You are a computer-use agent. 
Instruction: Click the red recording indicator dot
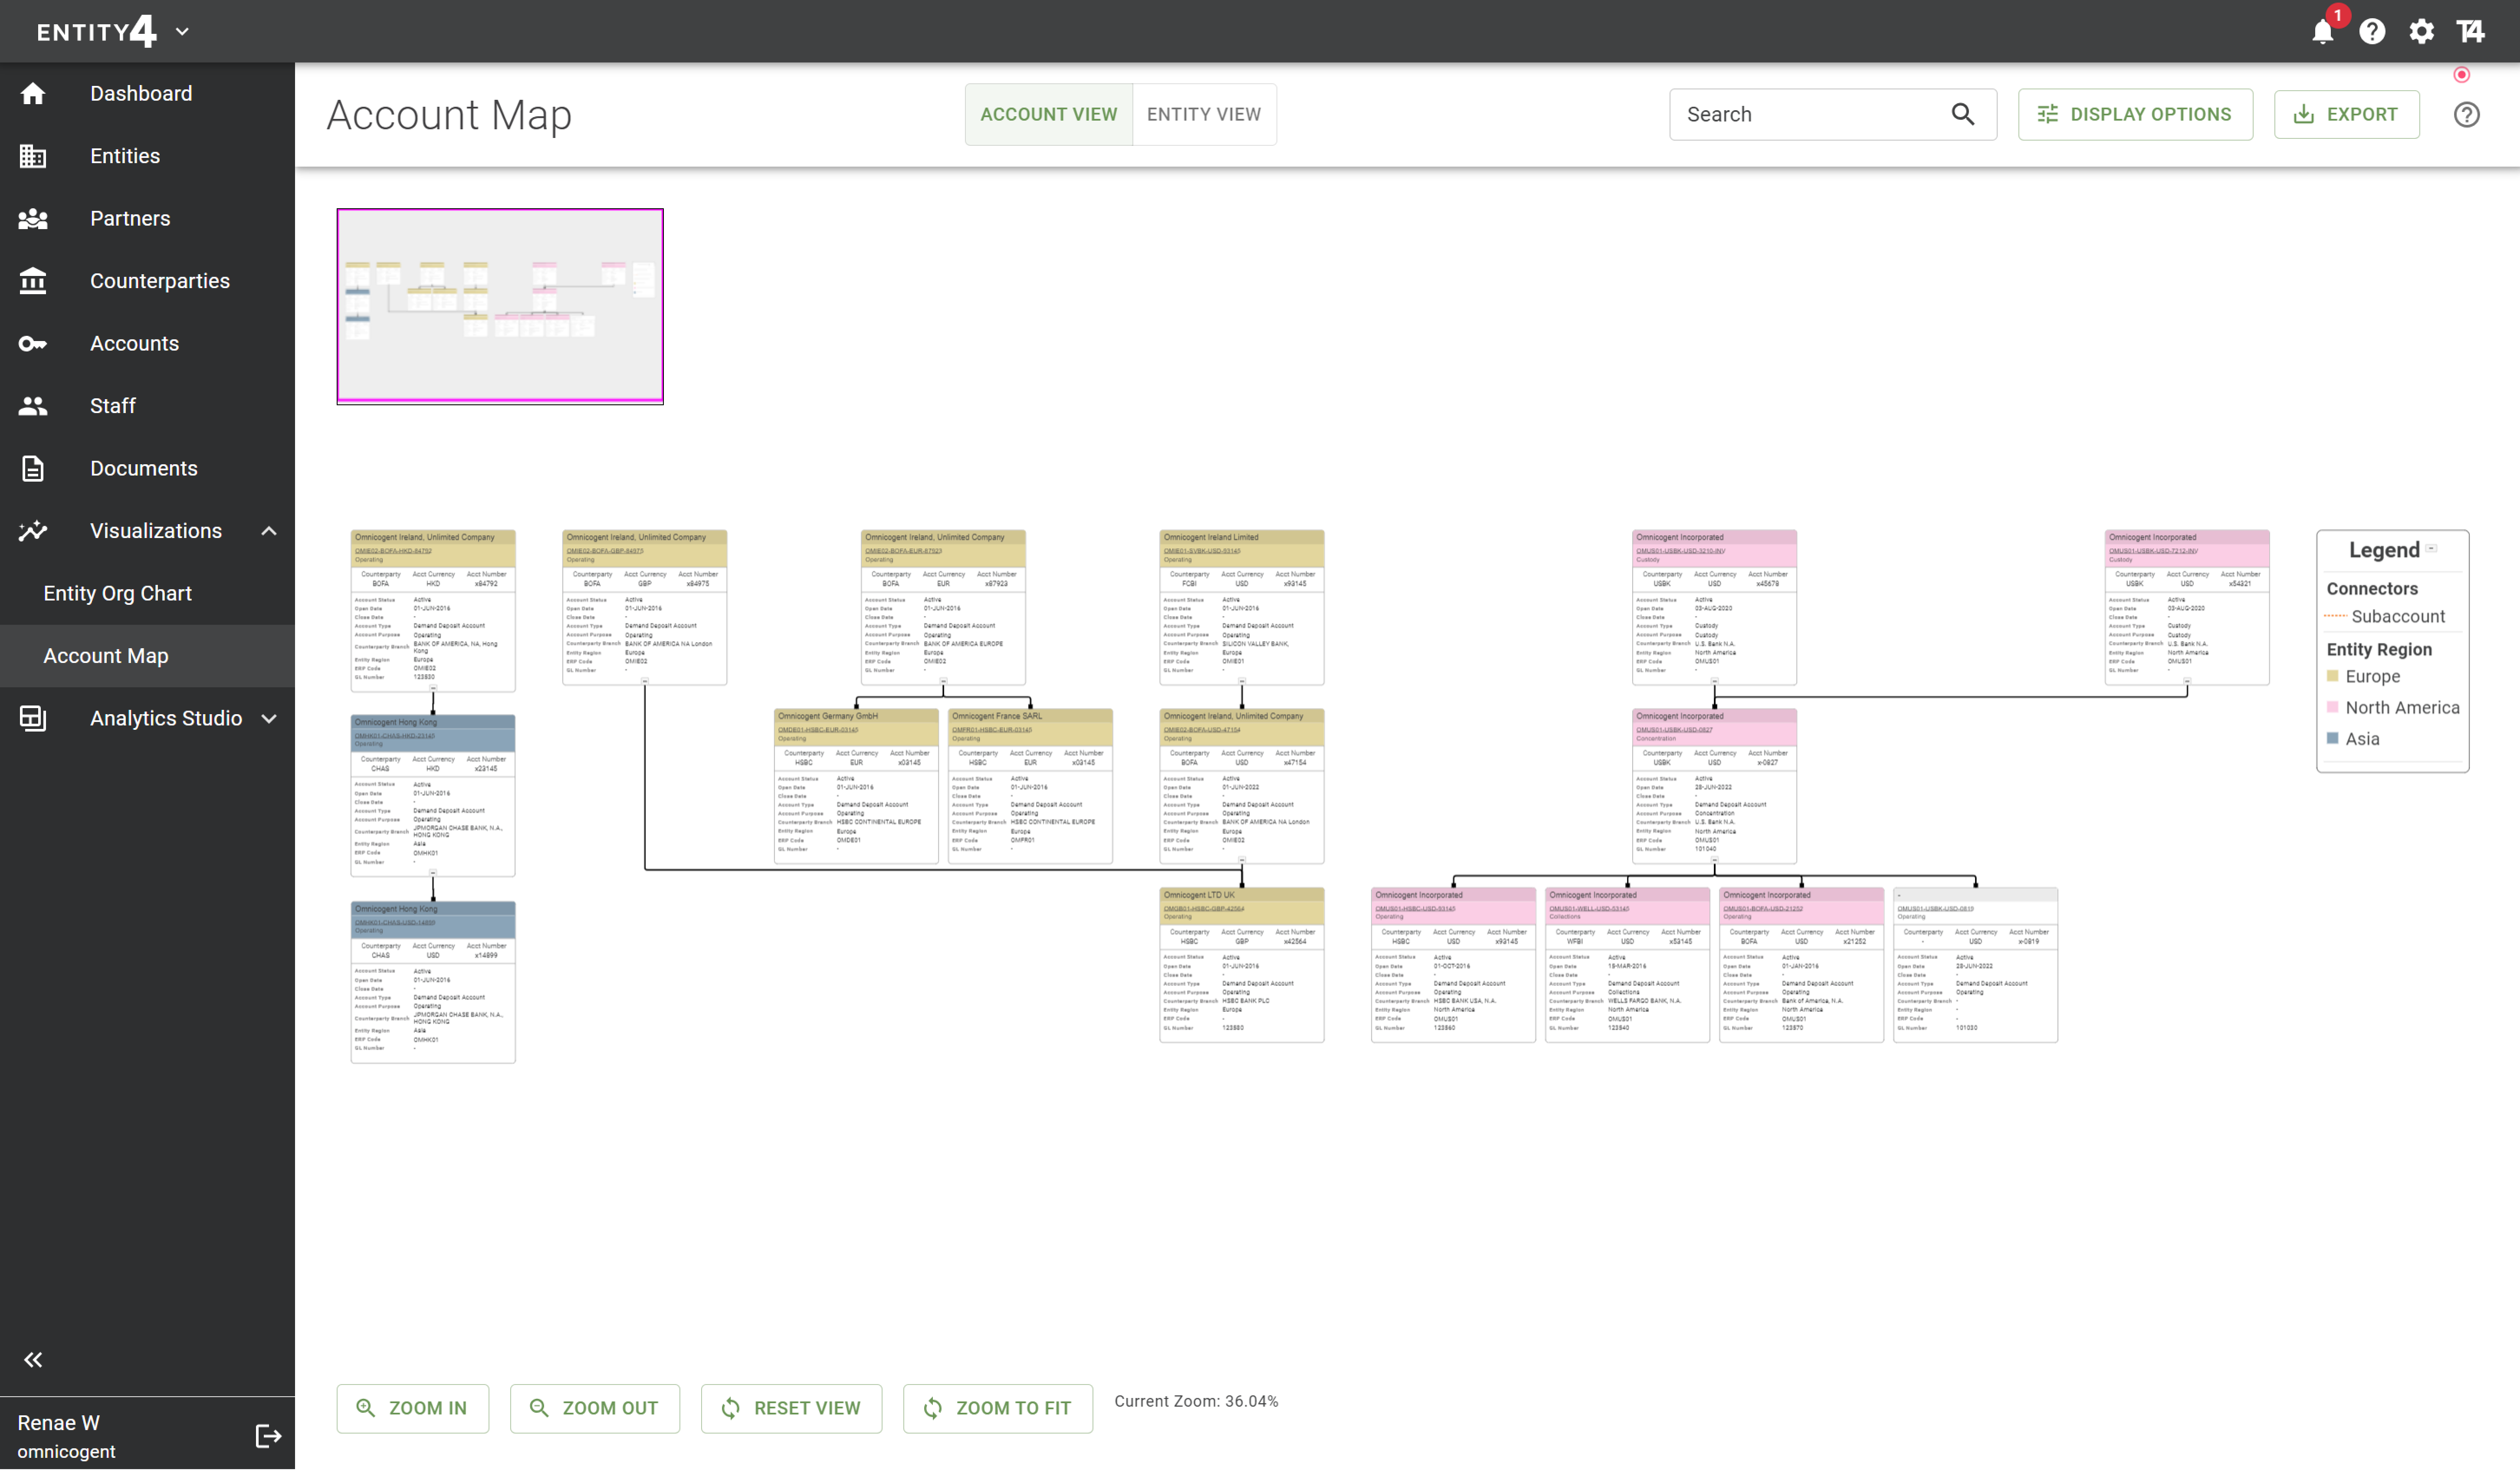pyautogui.click(x=2462, y=75)
